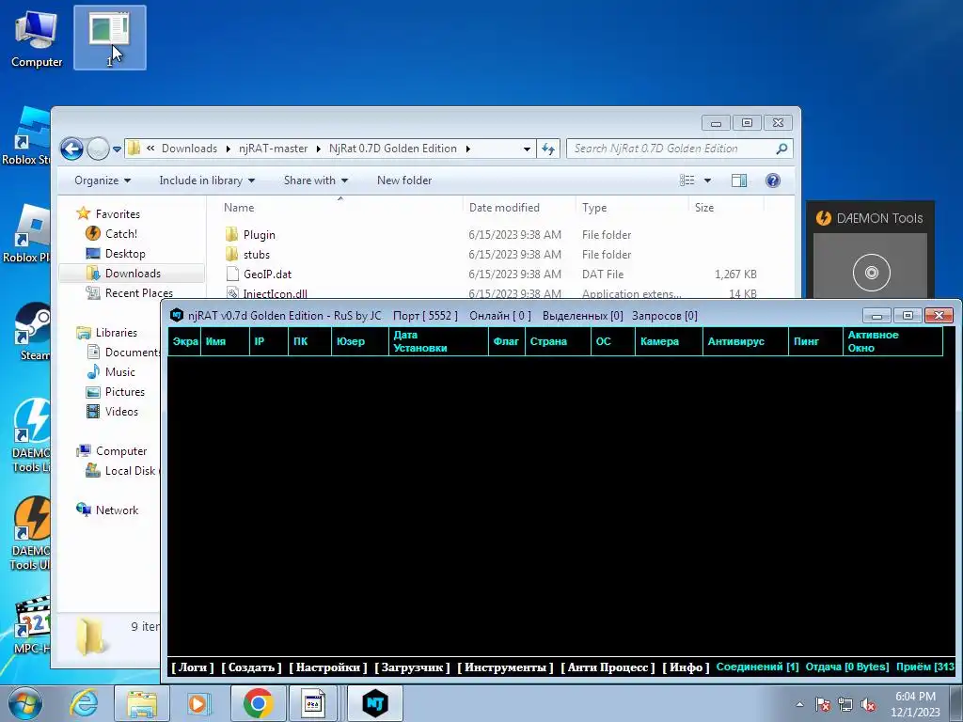The image size is (963, 722).
Task: Open the Organize menu
Action: pyautogui.click(x=103, y=180)
